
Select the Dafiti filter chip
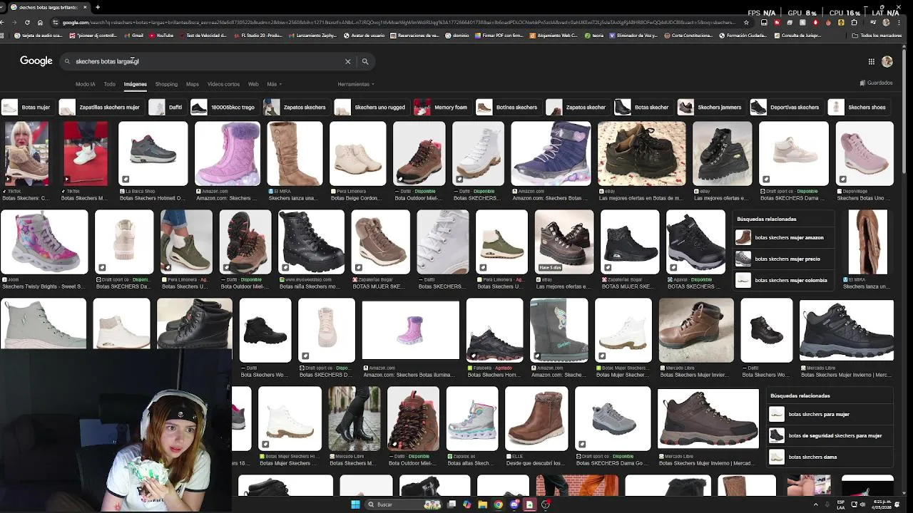pyautogui.click(x=166, y=107)
